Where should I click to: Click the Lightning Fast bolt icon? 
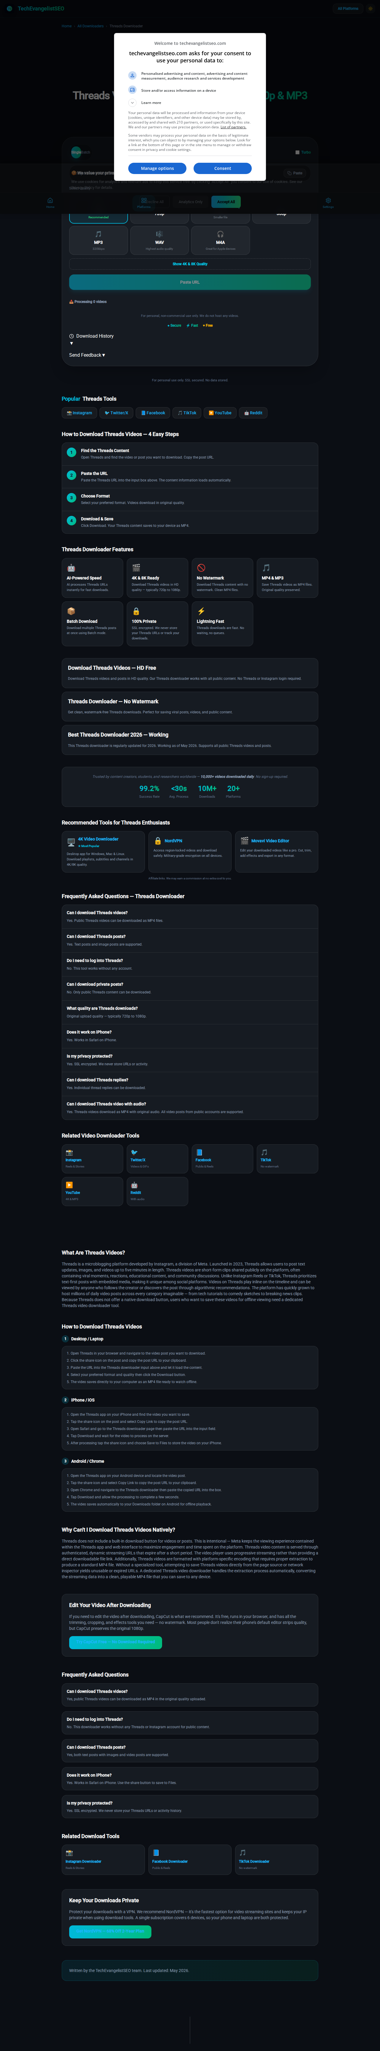pos(201,611)
